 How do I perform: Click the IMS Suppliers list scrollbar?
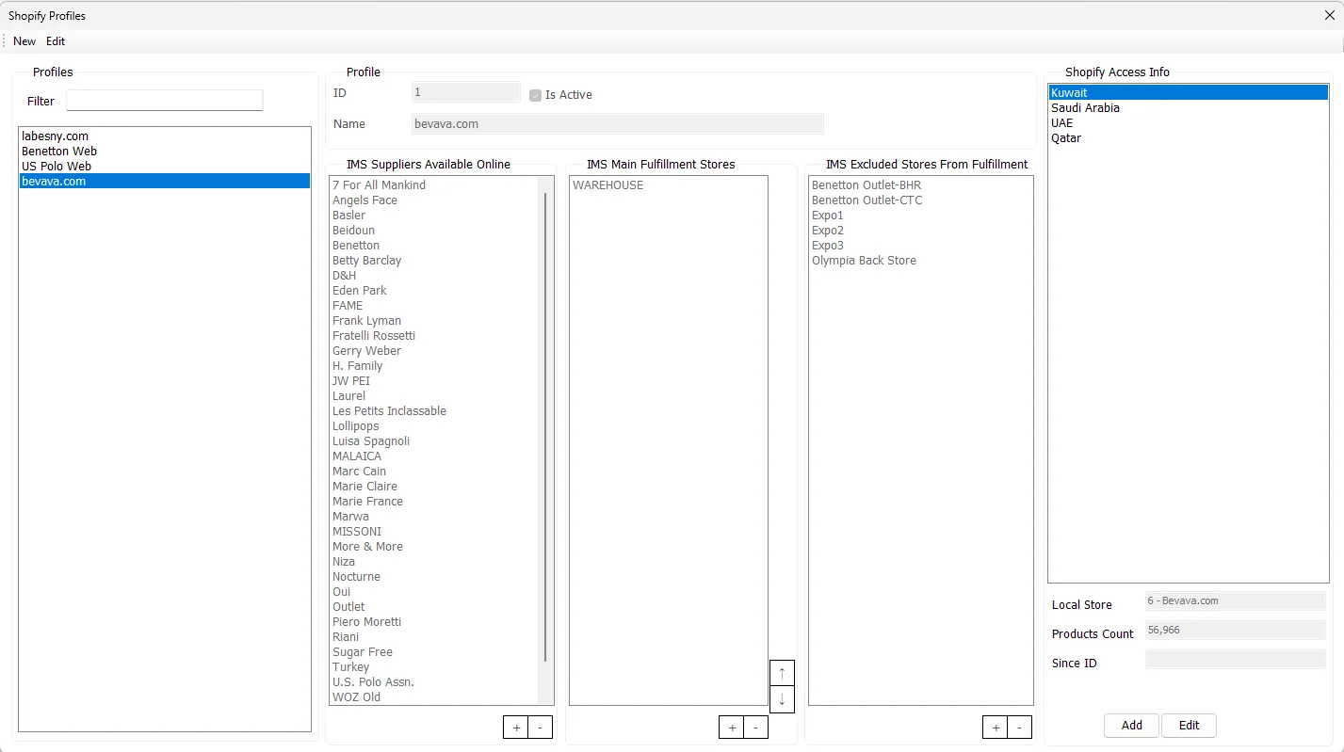(545, 428)
